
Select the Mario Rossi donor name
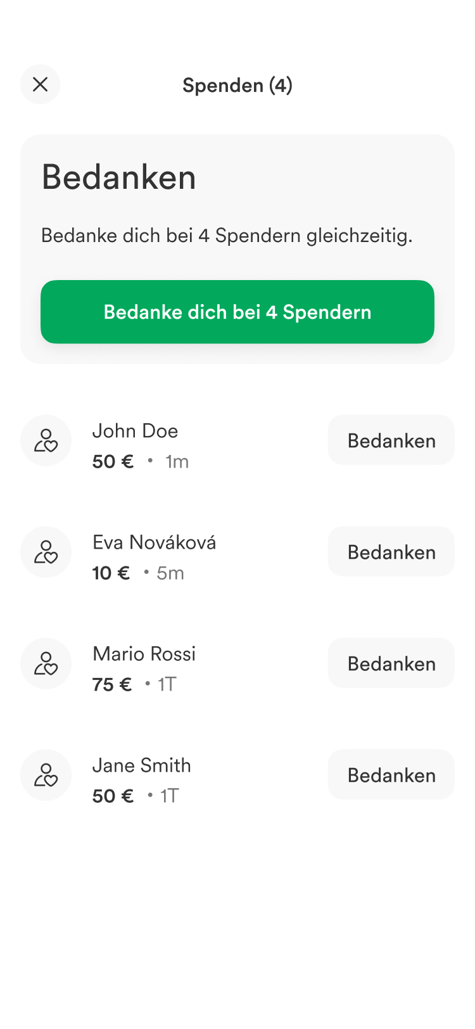tap(144, 654)
